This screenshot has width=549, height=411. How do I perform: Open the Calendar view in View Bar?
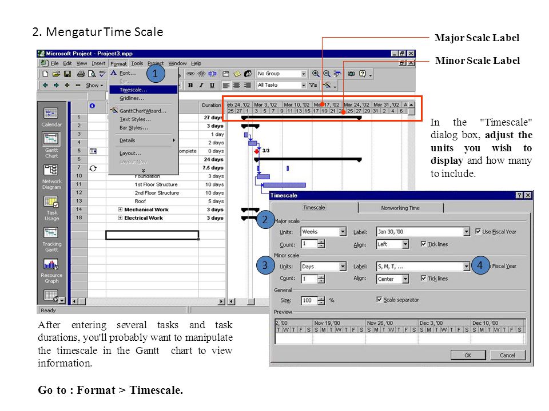click(x=51, y=116)
